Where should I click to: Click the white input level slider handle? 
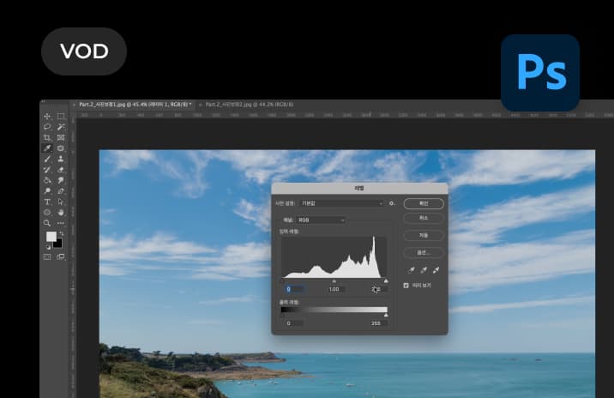tap(385, 280)
